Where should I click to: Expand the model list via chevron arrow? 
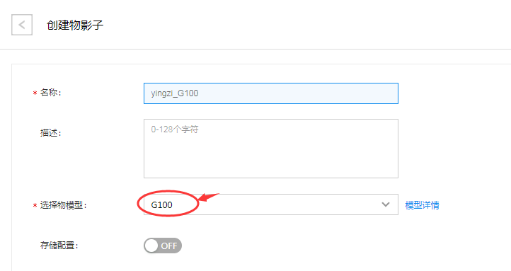[x=386, y=204]
